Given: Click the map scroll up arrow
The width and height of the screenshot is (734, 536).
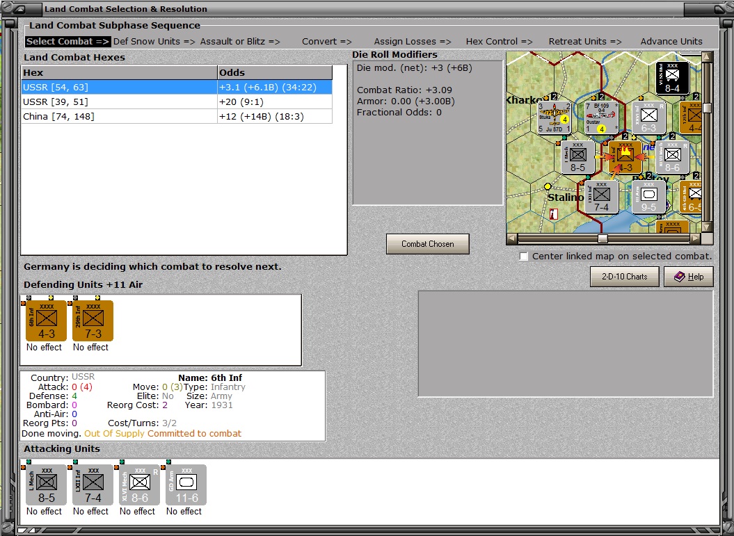Looking at the screenshot, I should coord(707,57).
